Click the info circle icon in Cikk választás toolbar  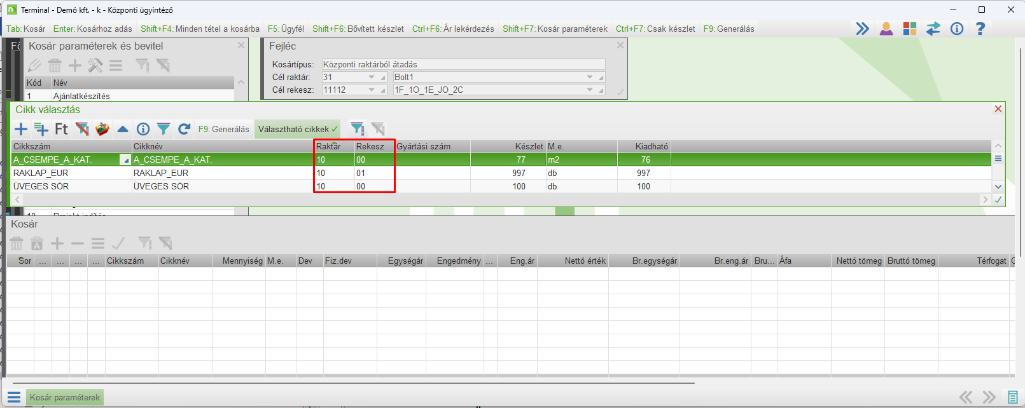pyautogui.click(x=143, y=129)
